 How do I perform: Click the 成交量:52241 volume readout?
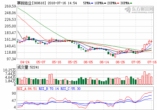coord(28,67)
